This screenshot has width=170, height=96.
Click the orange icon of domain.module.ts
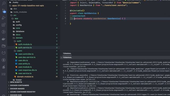click(x=15, y=77)
